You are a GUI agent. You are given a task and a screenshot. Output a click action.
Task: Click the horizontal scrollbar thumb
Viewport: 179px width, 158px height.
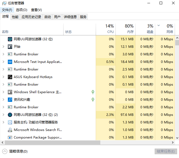coord(52,143)
